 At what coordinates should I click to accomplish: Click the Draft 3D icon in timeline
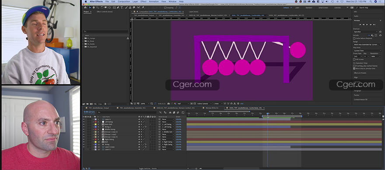165,113
